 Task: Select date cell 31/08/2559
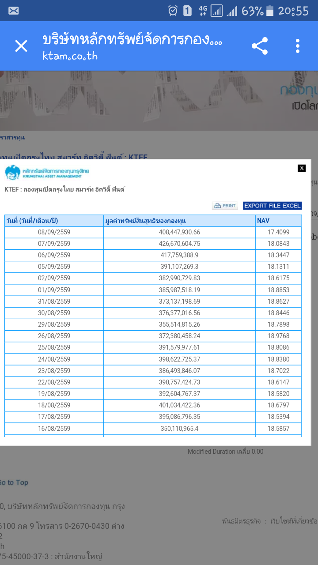click(x=54, y=301)
